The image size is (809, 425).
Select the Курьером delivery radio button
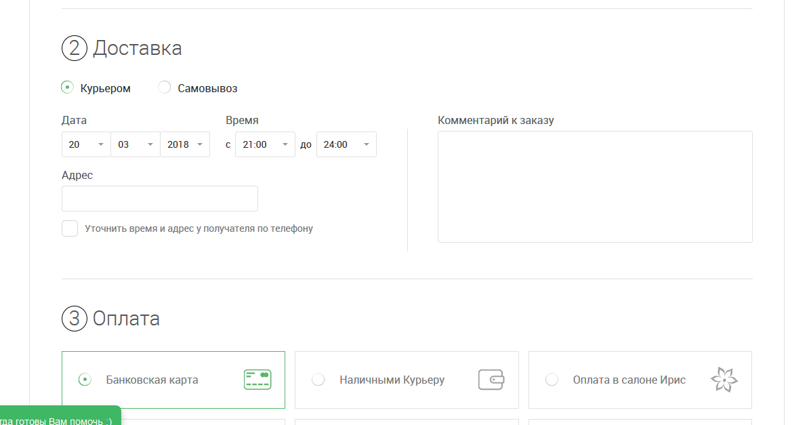[67, 87]
